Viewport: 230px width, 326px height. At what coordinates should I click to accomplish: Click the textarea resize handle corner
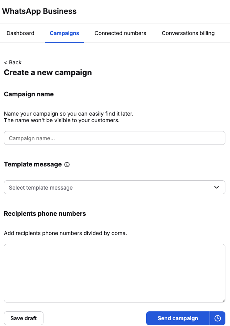click(x=223, y=300)
